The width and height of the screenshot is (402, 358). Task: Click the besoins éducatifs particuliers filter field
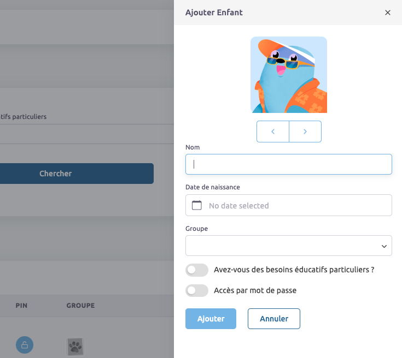coord(77,134)
